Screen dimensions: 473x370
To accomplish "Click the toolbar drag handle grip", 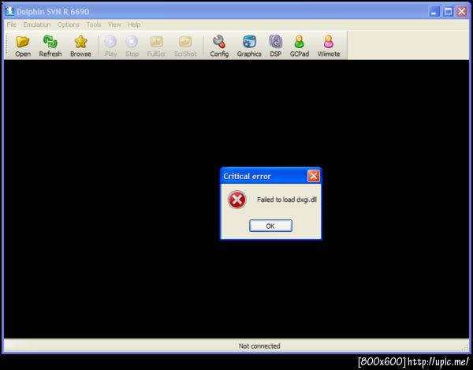I will point(6,46).
